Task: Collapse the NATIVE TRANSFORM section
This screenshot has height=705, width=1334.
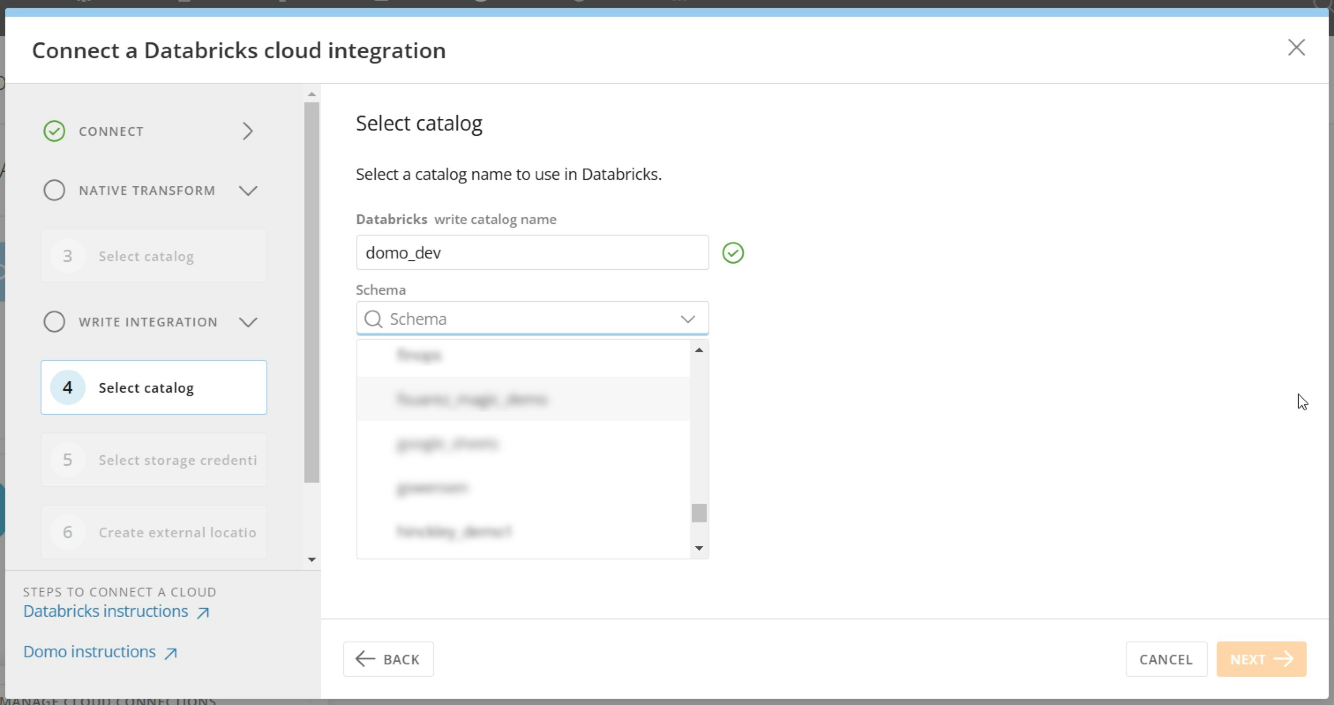Action: (248, 191)
